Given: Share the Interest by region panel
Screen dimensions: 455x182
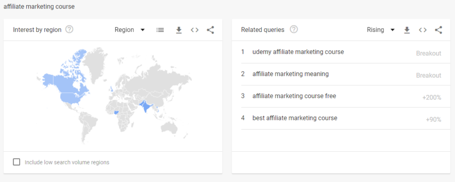Looking at the screenshot, I should click(x=210, y=30).
